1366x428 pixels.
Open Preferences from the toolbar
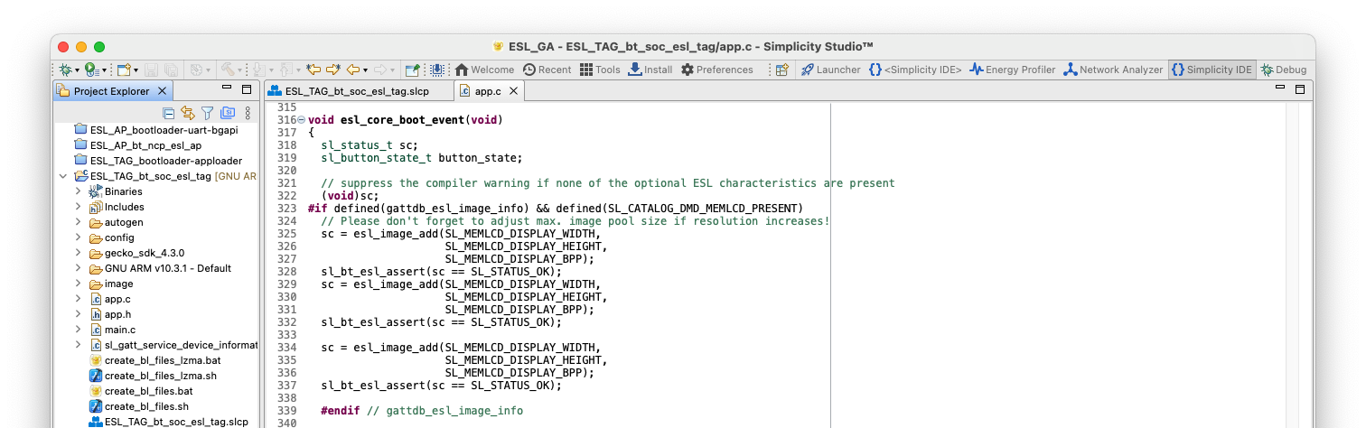716,70
